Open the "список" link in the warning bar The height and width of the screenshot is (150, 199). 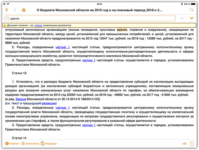[38, 25]
